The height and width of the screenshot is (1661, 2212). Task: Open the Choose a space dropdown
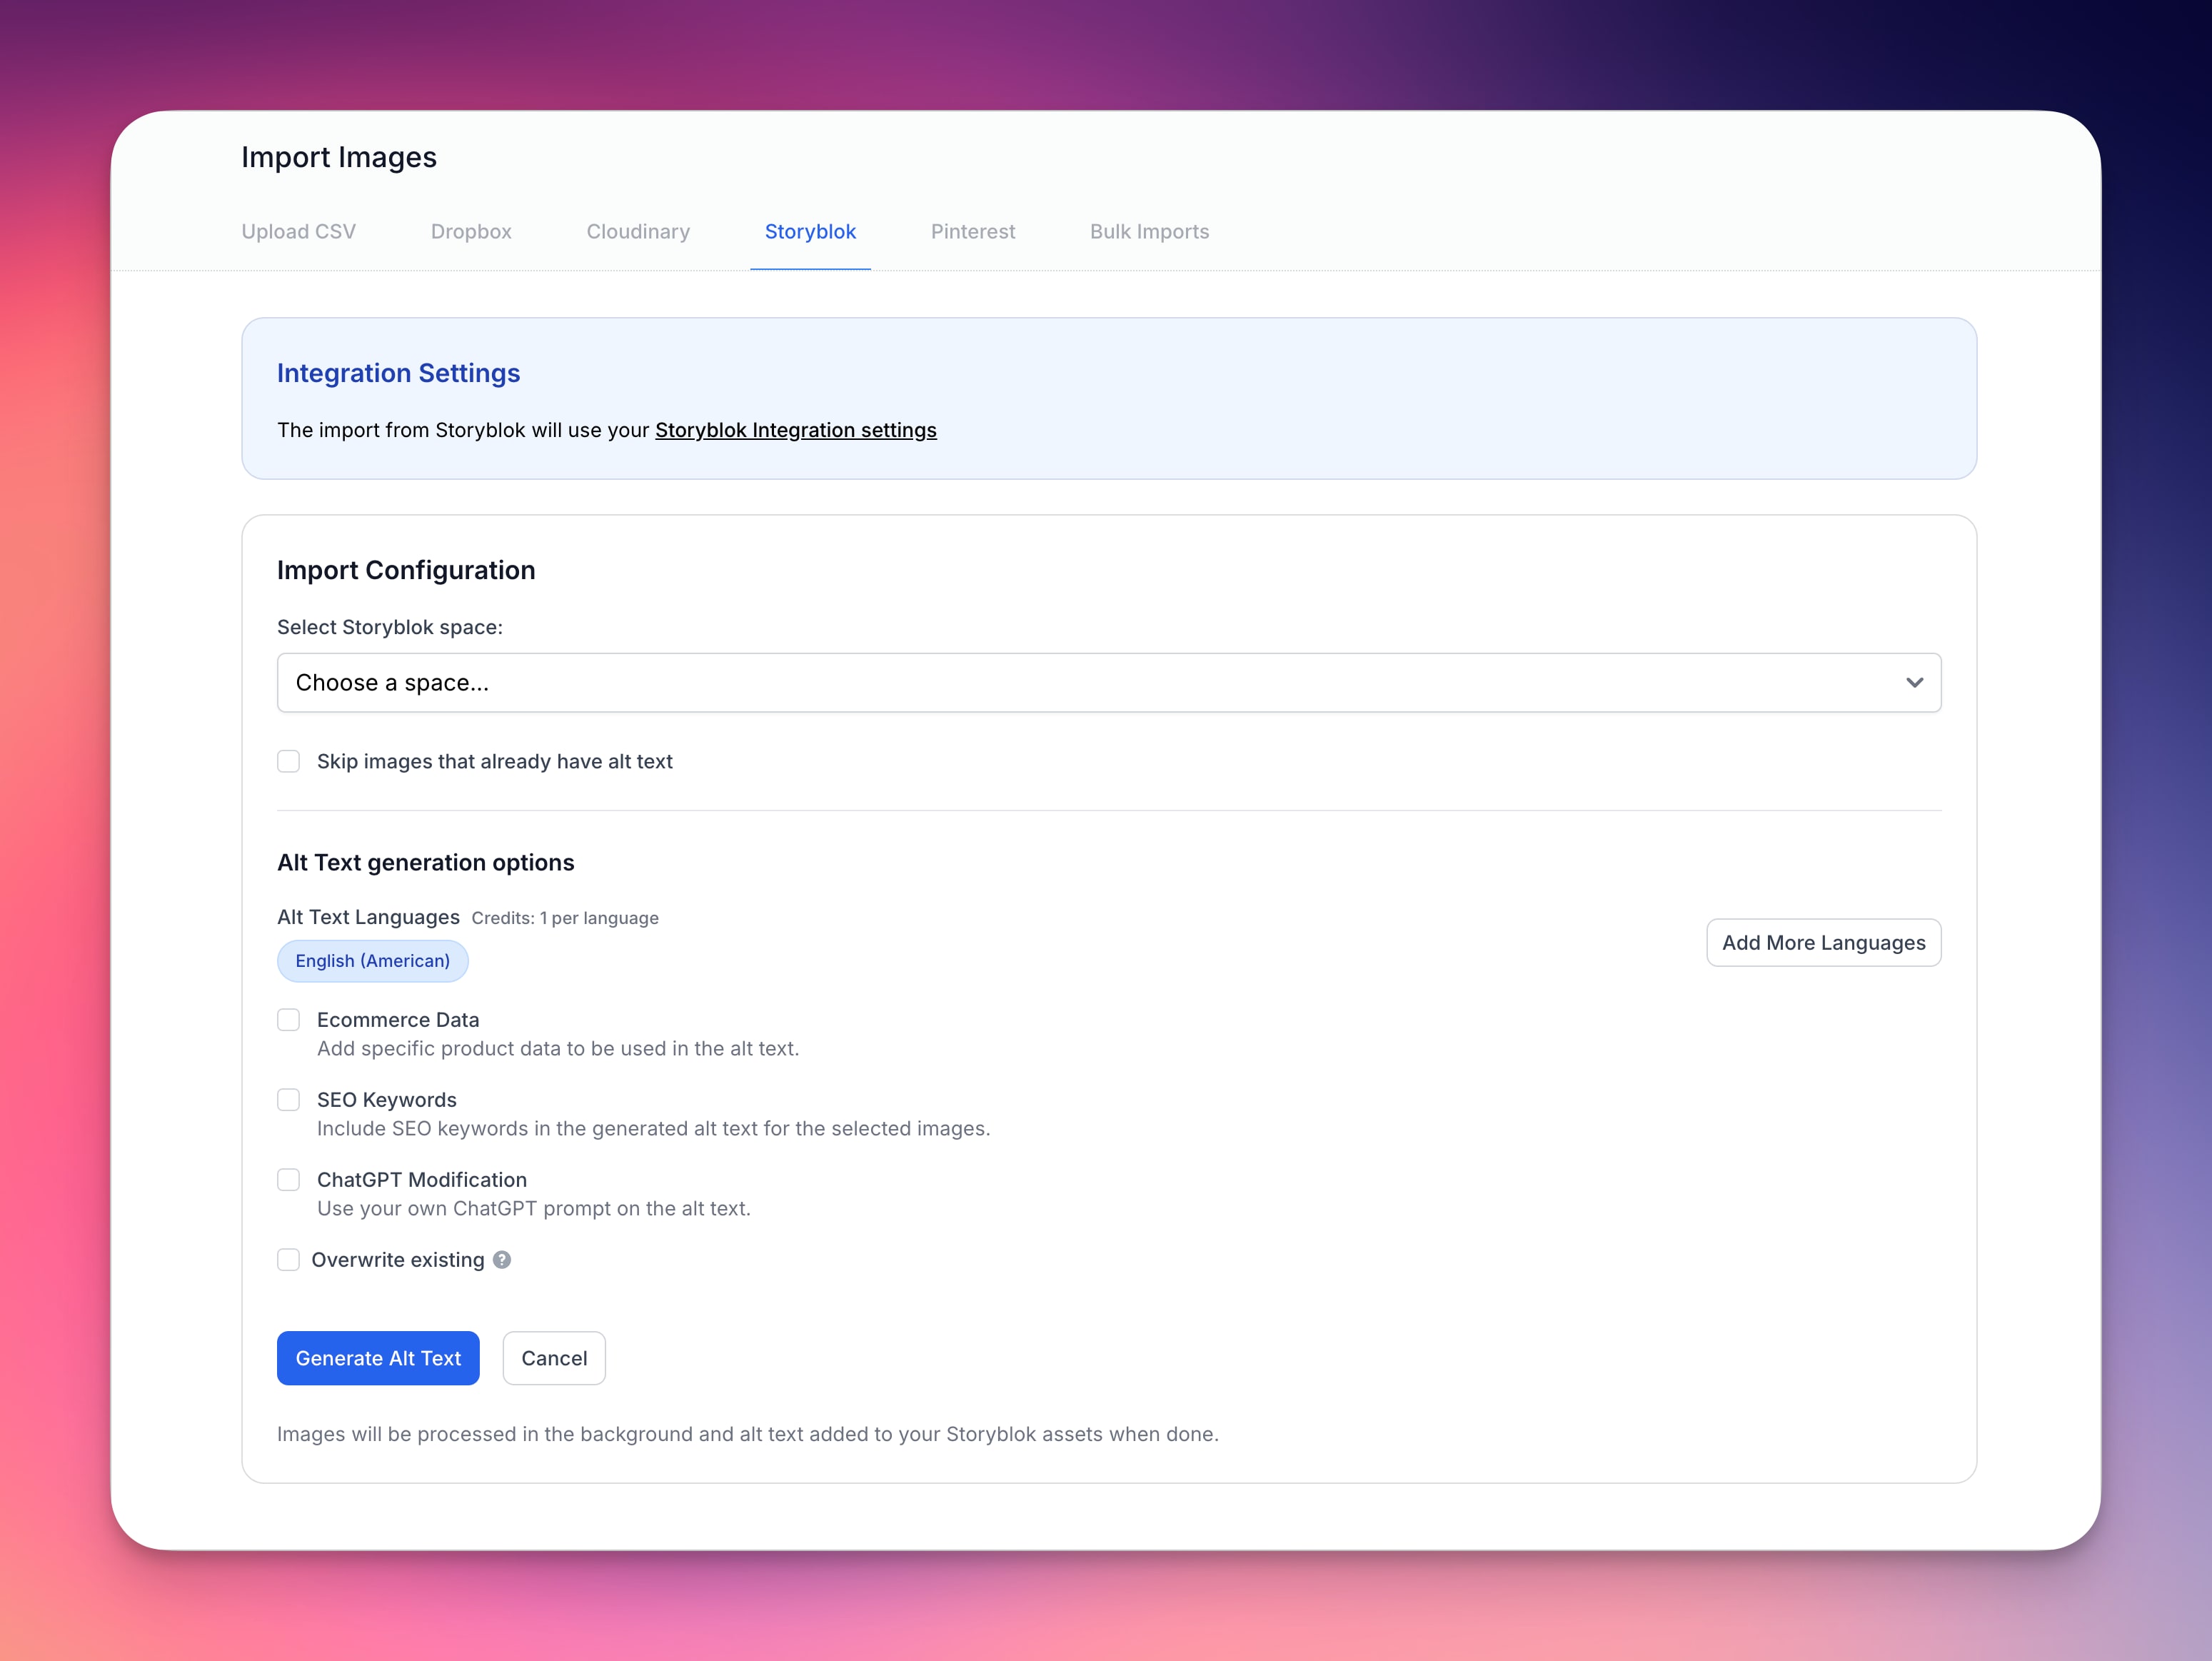click(x=1108, y=683)
